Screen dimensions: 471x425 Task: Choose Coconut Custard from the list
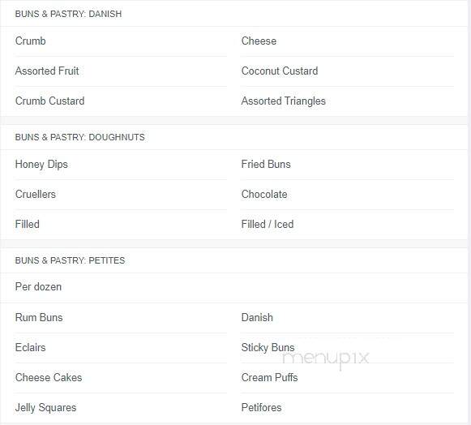(x=280, y=71)
